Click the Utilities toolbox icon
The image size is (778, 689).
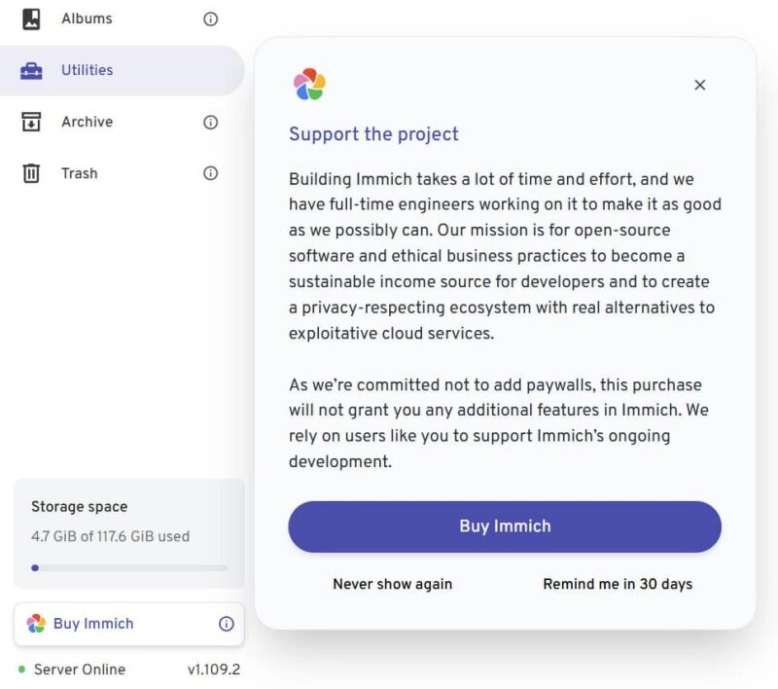[x=31, y=70]
